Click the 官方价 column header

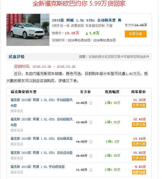coord(86,92)
